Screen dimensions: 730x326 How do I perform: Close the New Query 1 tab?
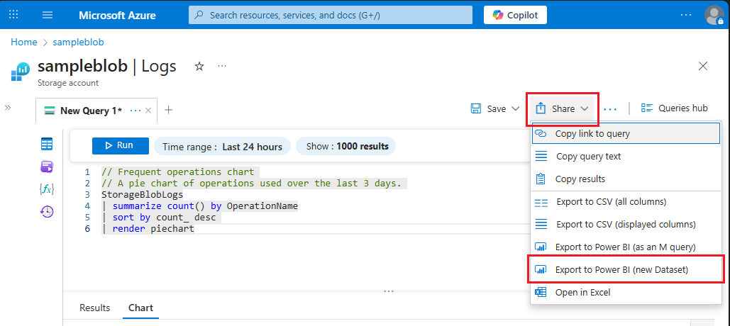coord(148,111)
